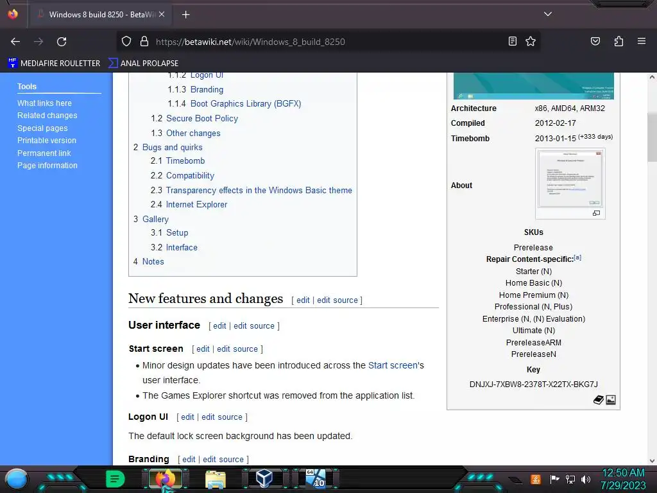The width and height of the screenshot is (657, 493).
Task: Click scrollbar down arrow at page bottom
Action: (x=652, y=461)
